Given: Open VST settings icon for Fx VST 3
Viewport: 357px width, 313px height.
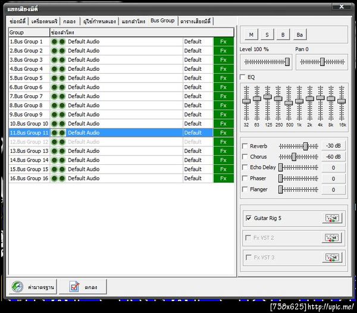Looking at the screenshot, I should point(332,258).
